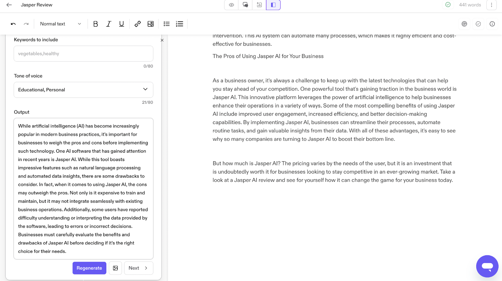
Task: Toggle the side panel layout icon
Action: (273, 5)
